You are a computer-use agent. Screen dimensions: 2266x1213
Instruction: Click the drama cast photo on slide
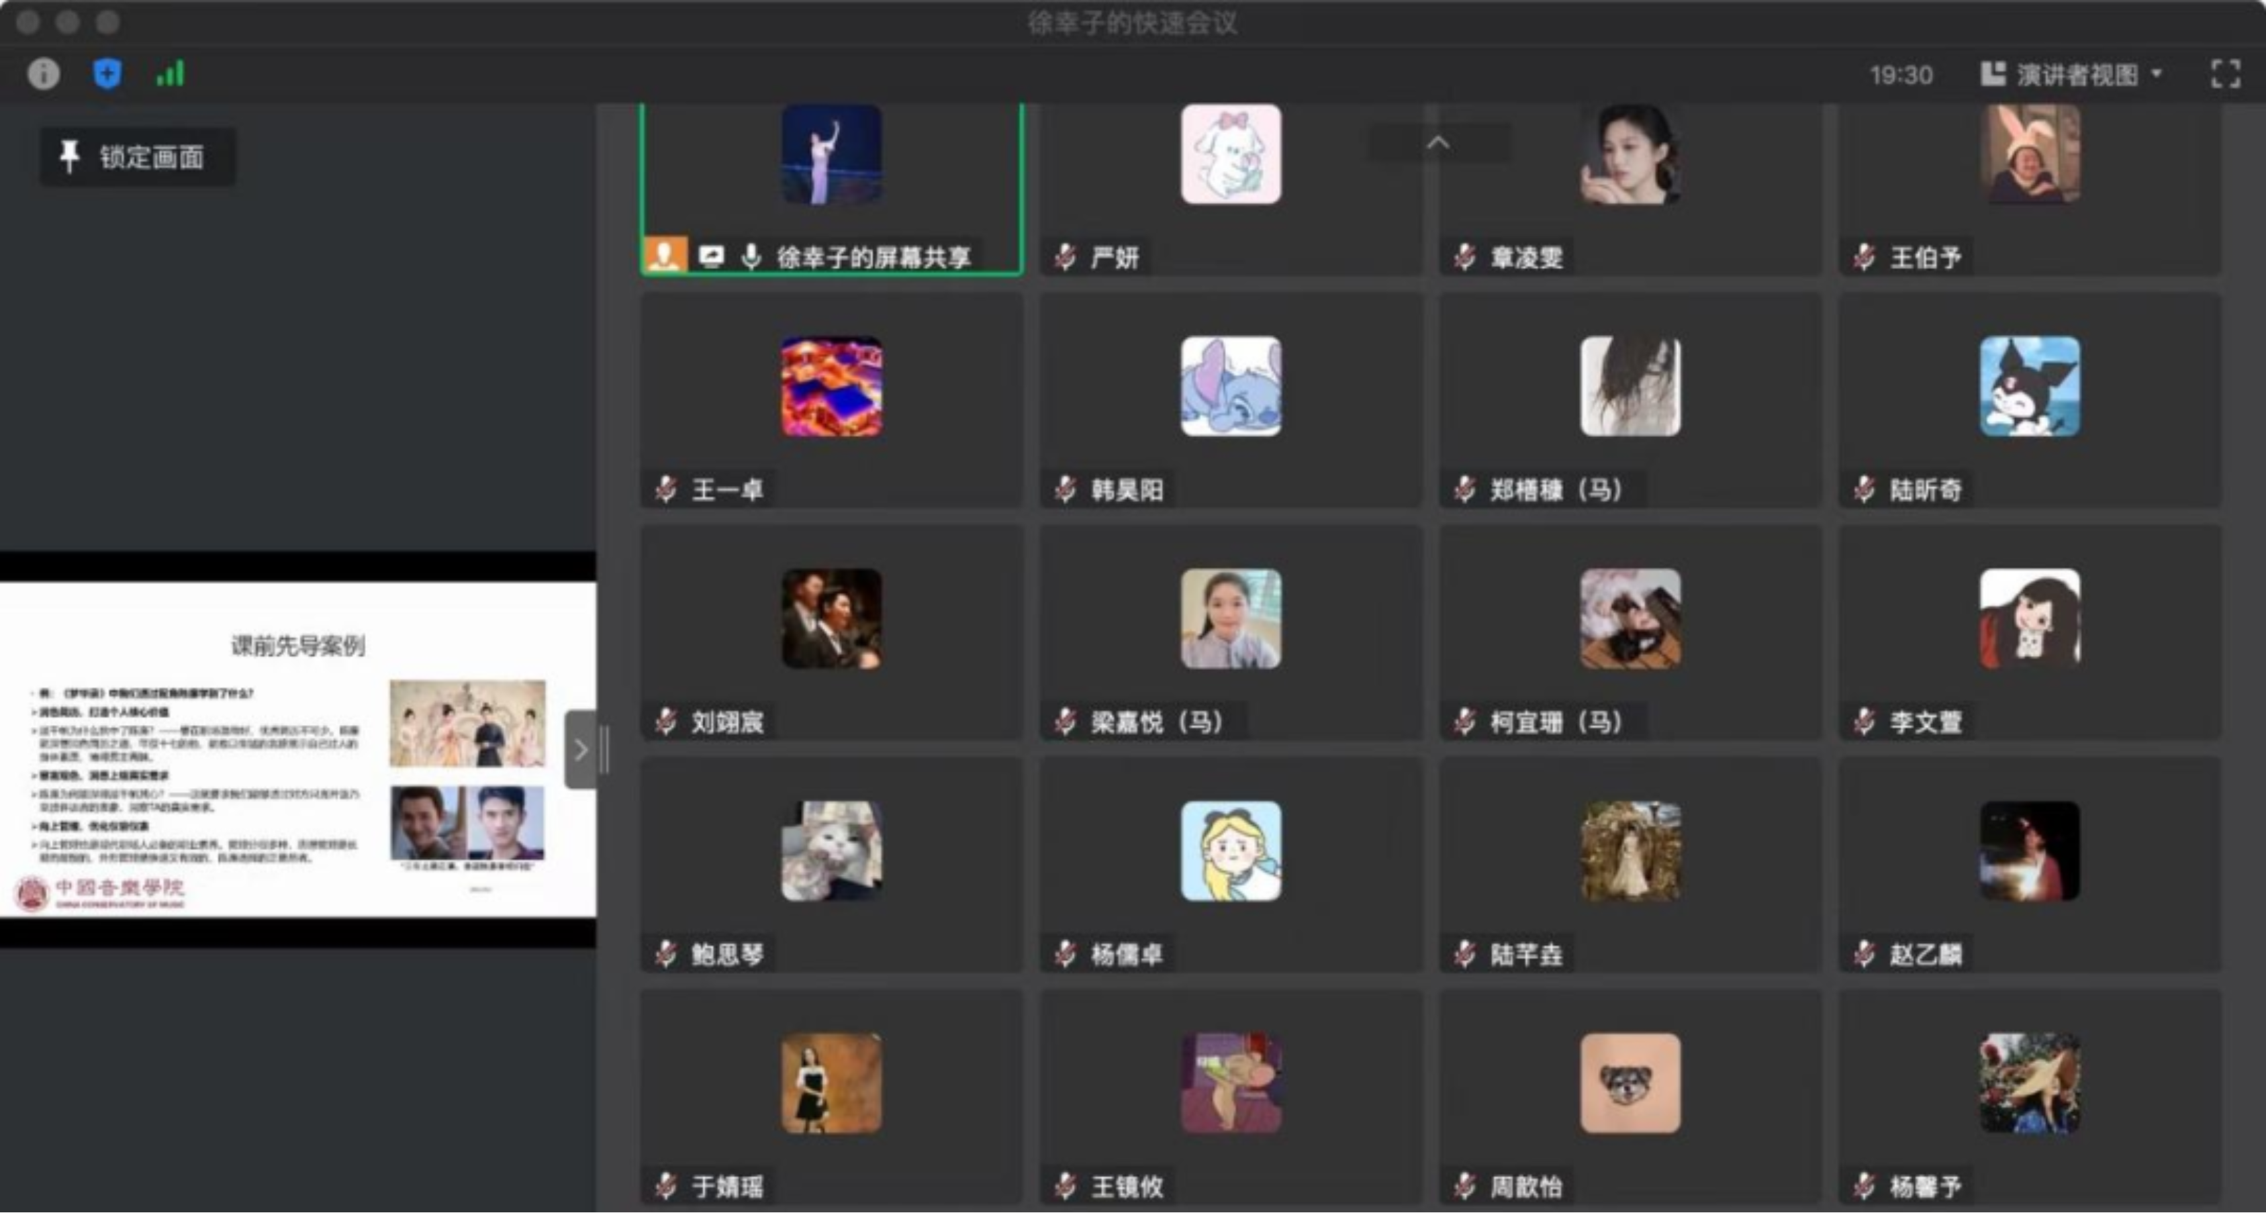[467, 723]
